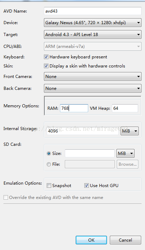Confirm the AVD with the OK button

coord(91,240)
